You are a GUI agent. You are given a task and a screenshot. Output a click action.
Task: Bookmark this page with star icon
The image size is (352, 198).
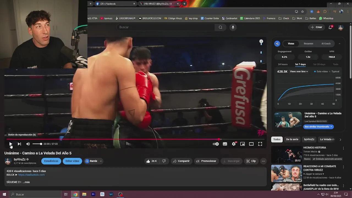(302, 12)
